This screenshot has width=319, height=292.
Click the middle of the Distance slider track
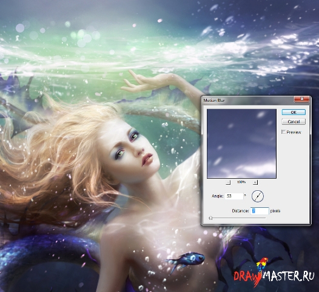coord(237,218)
